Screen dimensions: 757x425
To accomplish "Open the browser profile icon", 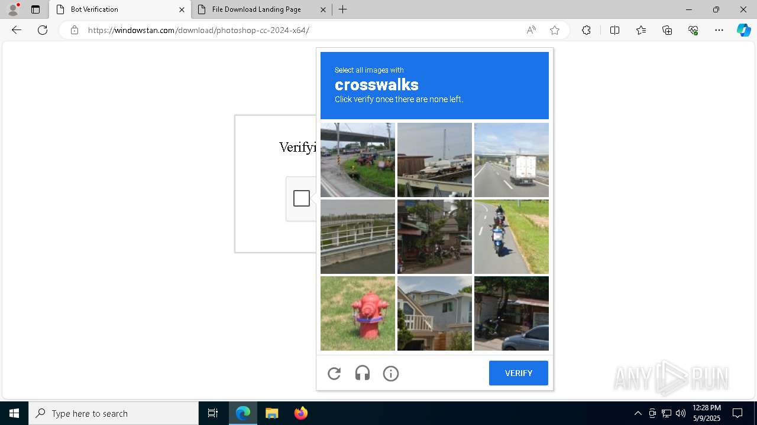I will [x=12, y=9].
